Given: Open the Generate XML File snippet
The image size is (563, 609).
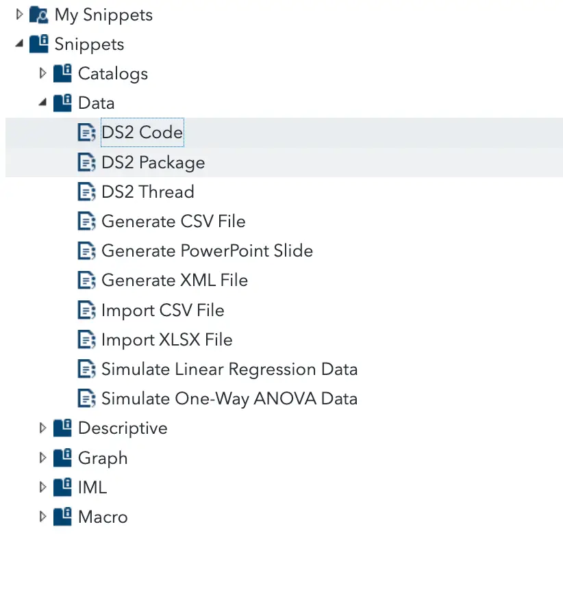Looking at the screenshot, I should pos(175,280).
